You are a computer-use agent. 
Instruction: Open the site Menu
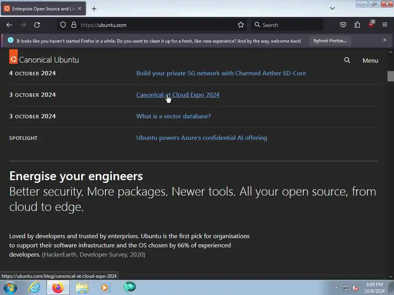pos(370,60)
